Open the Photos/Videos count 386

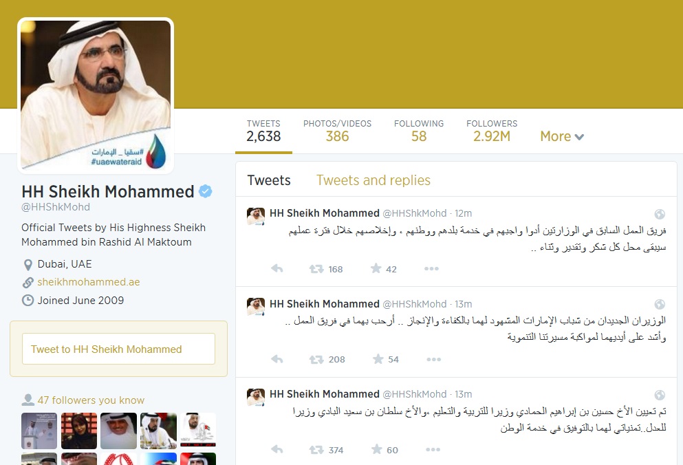(337, 131)
